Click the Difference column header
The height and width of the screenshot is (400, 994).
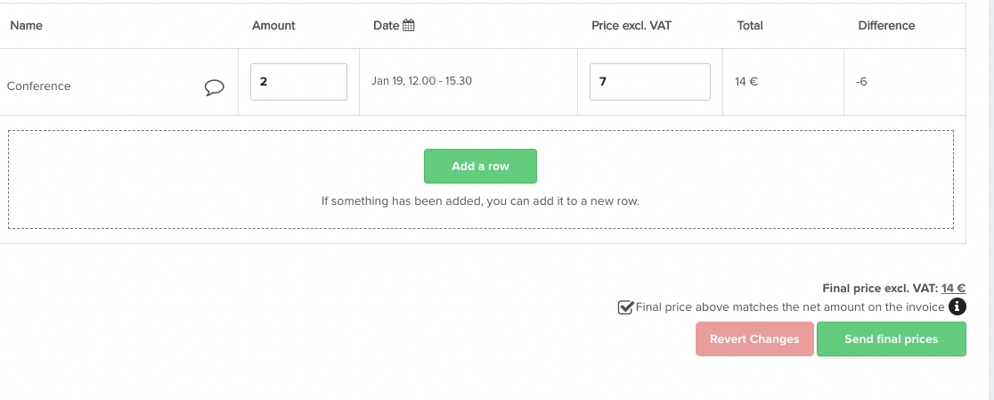point(886,25)
